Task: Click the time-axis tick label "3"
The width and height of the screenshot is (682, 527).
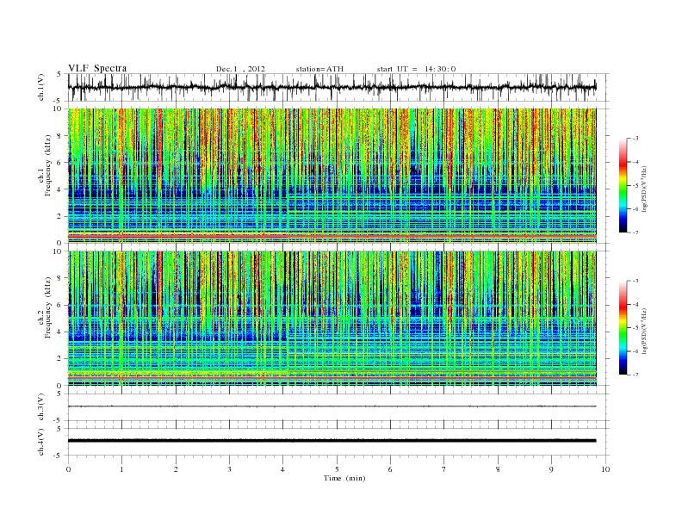Action: pyautogui.click(x=229, y=469)
